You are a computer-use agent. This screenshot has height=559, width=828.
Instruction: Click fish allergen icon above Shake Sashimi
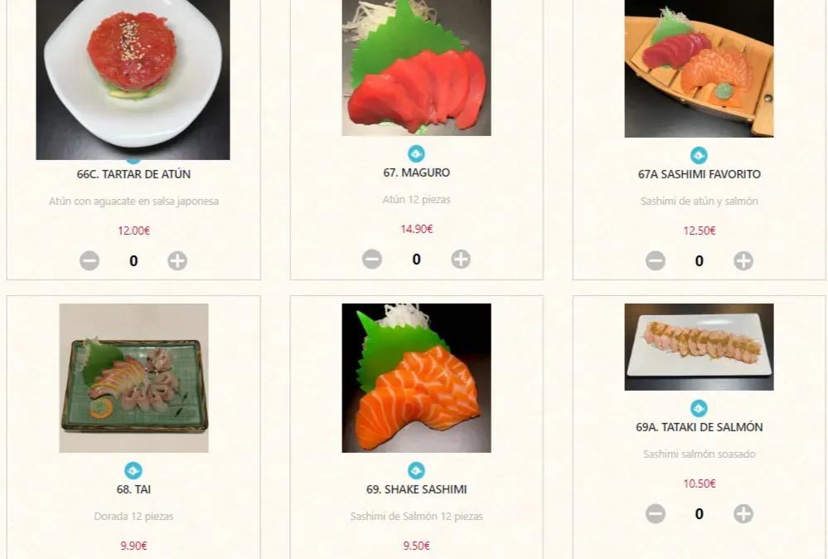click(416, 470)
